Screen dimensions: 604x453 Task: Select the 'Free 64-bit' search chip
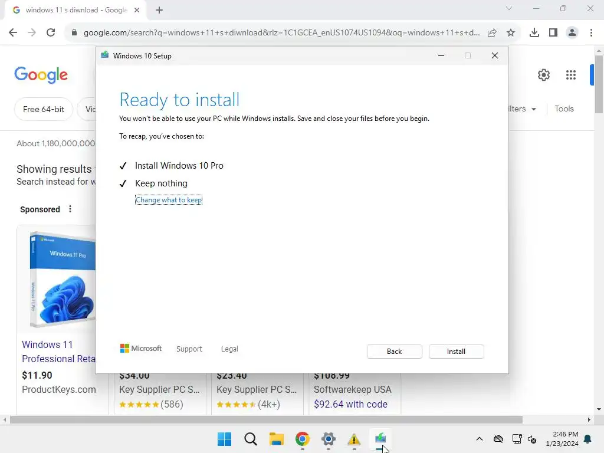click(x=43, y=109)
